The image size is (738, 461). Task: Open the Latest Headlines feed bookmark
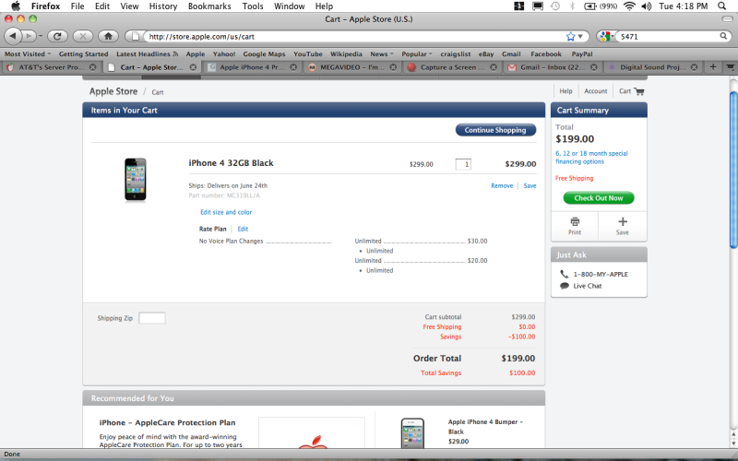pyautogui.click(x=147, y=54)
